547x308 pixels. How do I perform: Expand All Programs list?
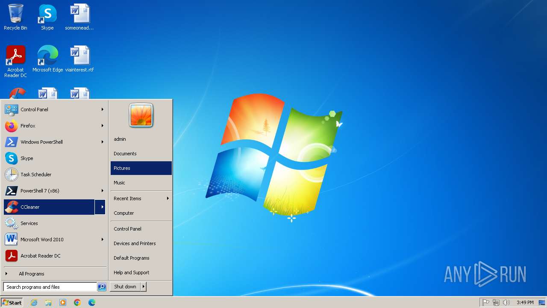coord(55,274)
